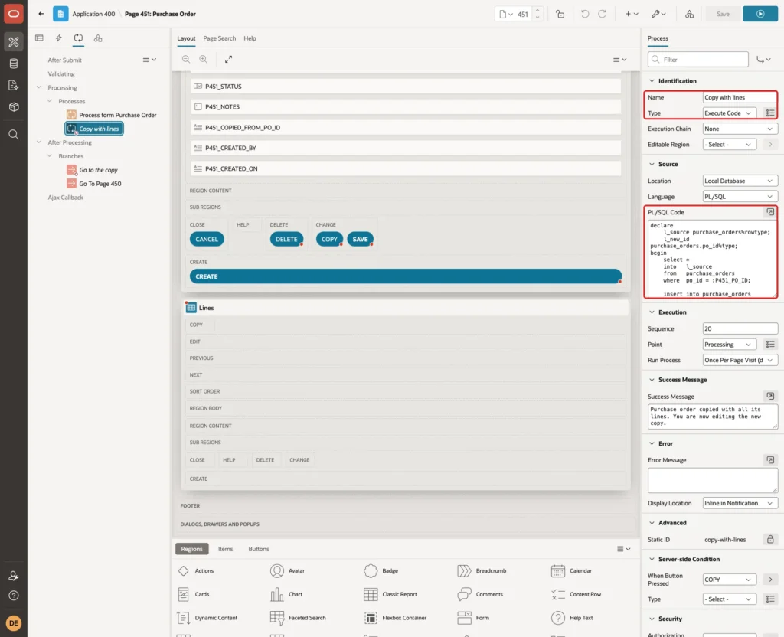Open the Shared Components tree tab
Image resolution: width=784 pixels, height=637 pixels.
tap(98, 38)
